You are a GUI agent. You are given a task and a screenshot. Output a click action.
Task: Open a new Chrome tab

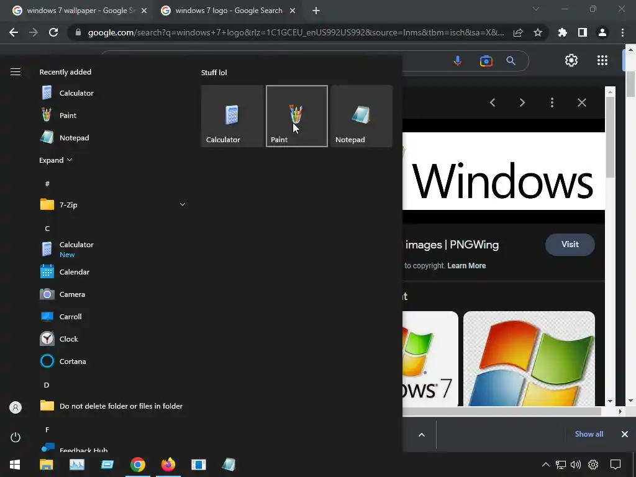[x=316, y=11]
